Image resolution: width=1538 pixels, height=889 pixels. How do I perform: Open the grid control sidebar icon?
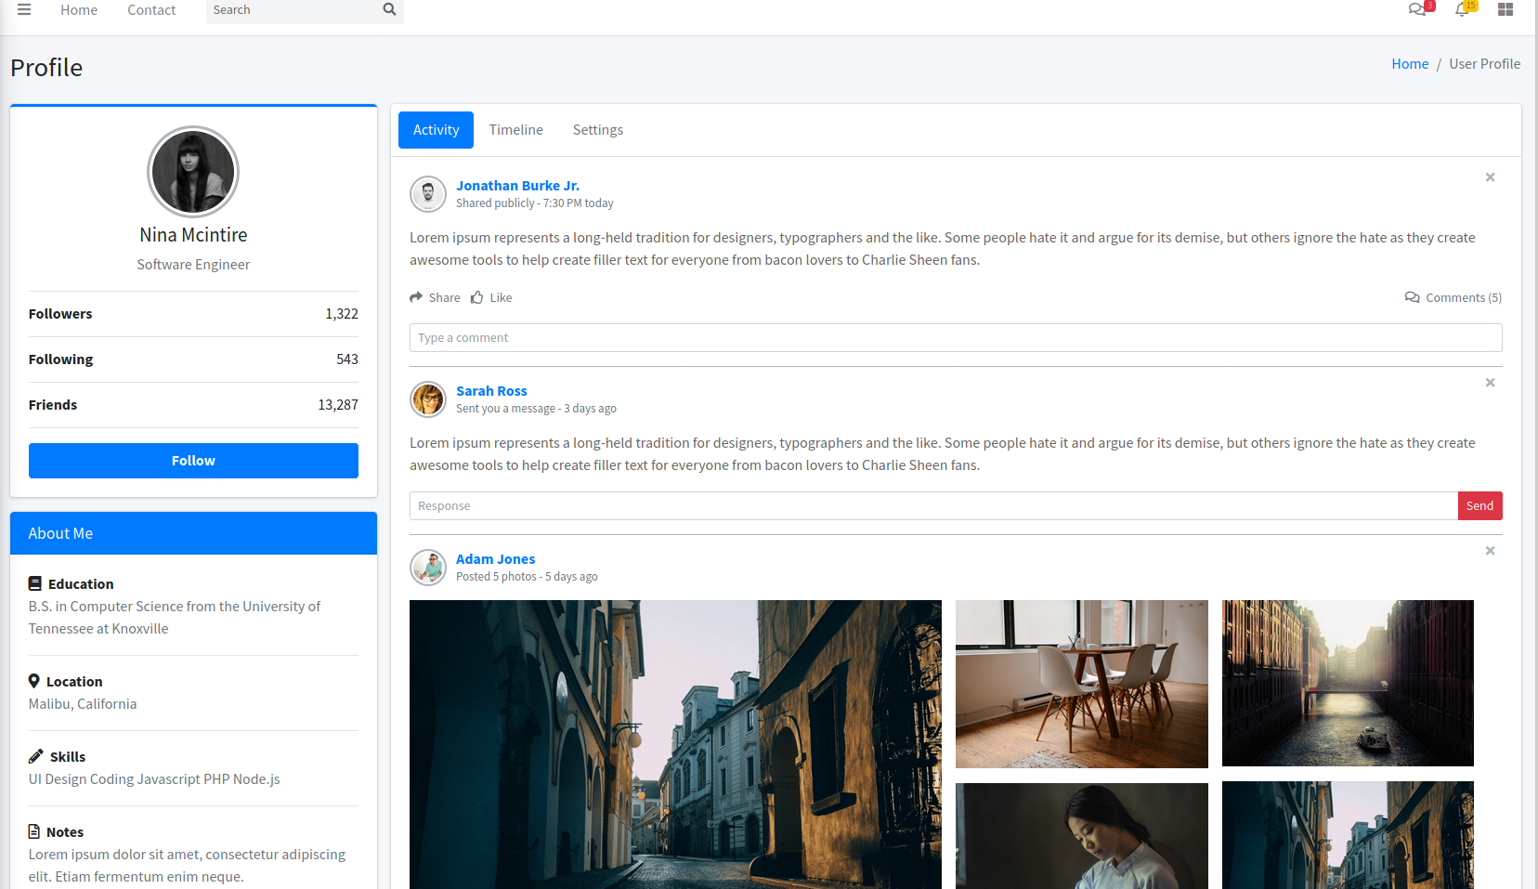click(x=1505, y=9)
